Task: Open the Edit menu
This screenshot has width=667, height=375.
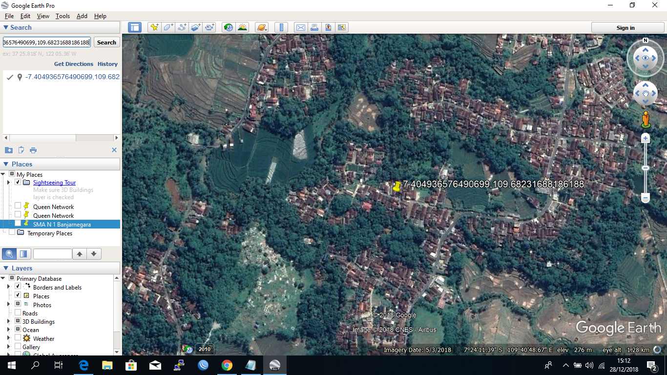Action: [x=25, y=16]
